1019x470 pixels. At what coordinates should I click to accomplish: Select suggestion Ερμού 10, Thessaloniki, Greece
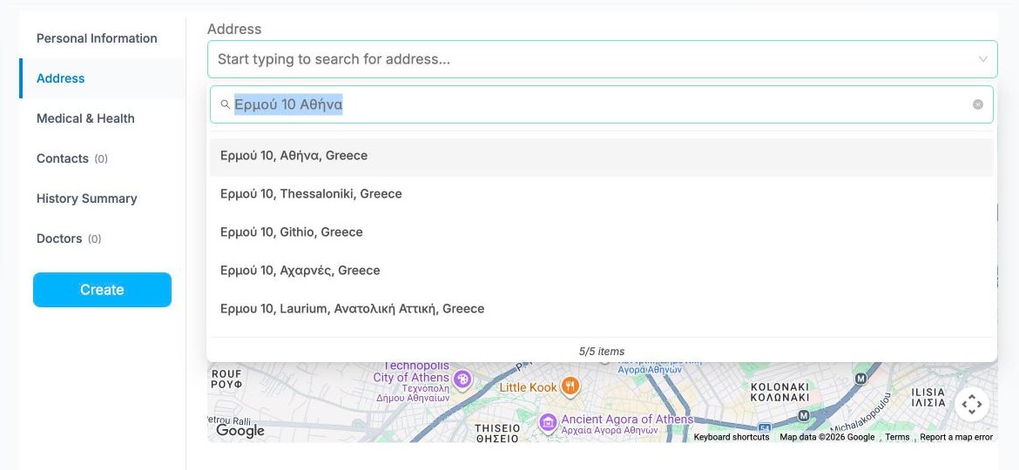point(601,194)
